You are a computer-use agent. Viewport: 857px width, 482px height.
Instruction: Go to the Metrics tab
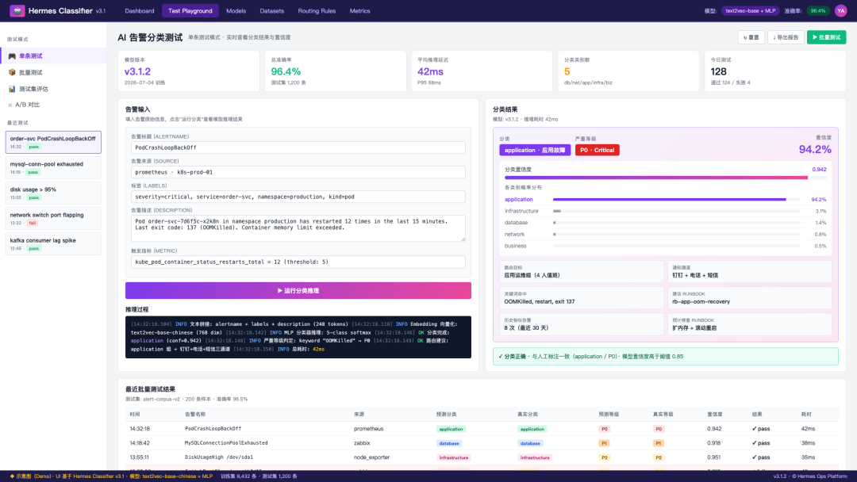point(359,11)
